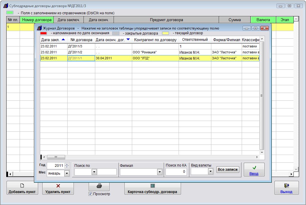Increase the year with the stepper up arrow
Viewport: 306px width, 205px height.
click(67, 164)
